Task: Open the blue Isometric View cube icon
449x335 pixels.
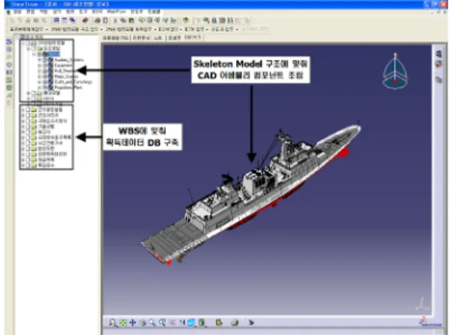Action: click(191, 322)
